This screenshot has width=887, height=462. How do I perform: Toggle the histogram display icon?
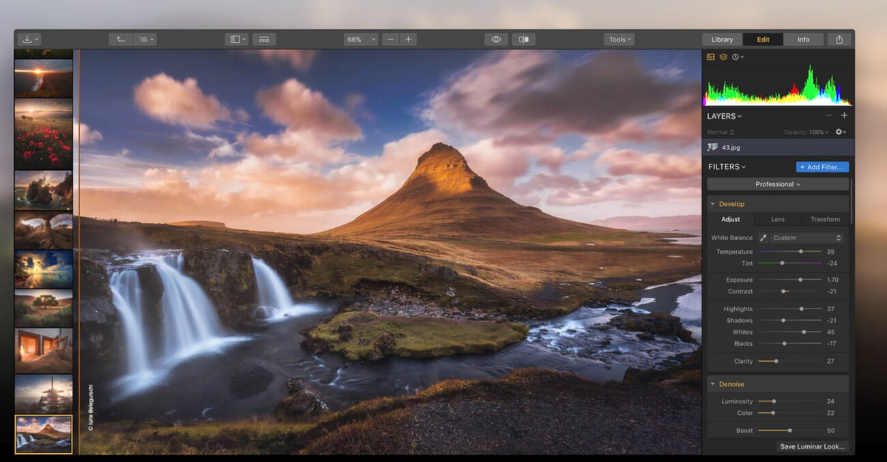[x=710, y=57]
